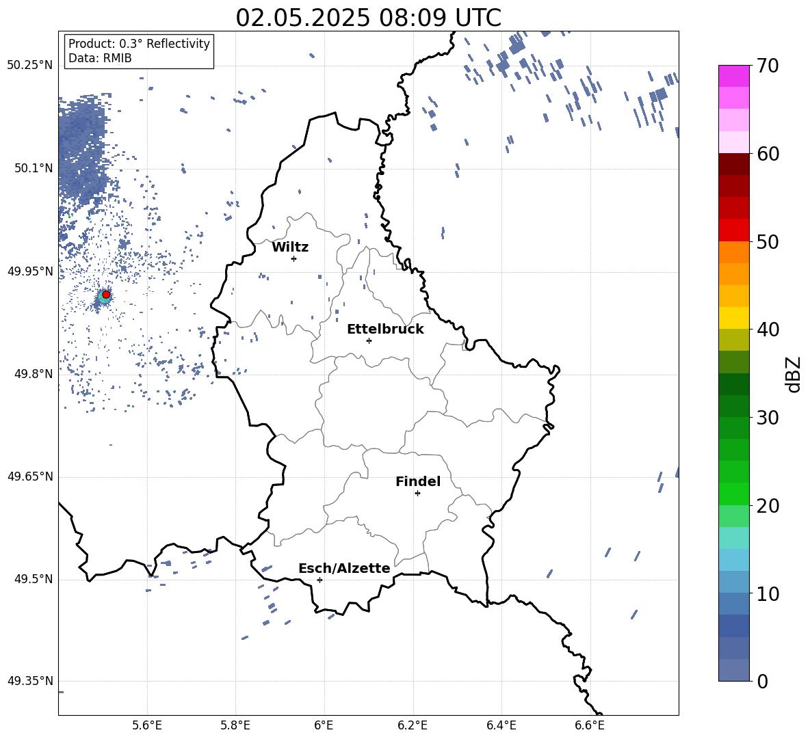This screenshot has height=739, width=810.
Task: Click the 49.8°N latitude label
Action: (34, 374)
